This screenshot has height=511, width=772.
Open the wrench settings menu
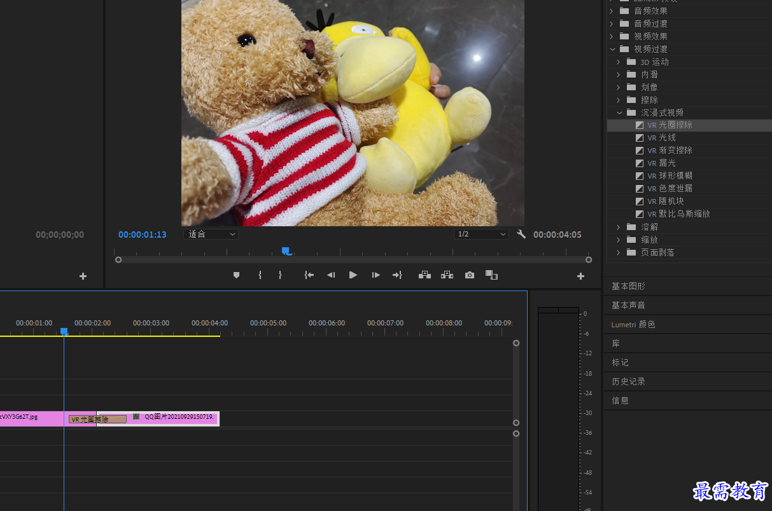[522, 235]
